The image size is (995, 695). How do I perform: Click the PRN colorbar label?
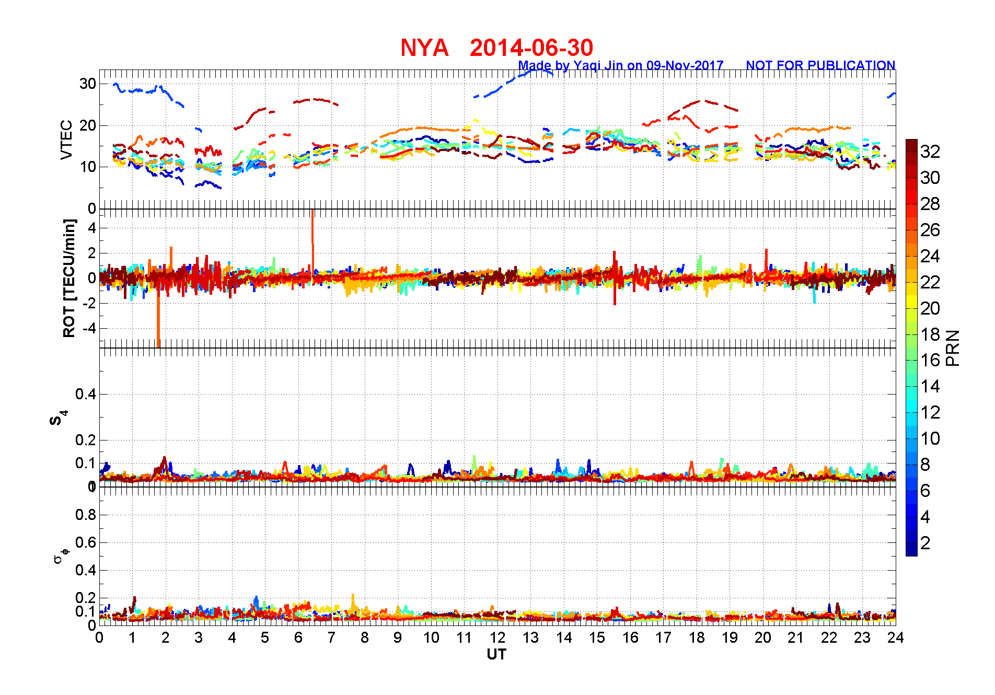pos(953,348)
